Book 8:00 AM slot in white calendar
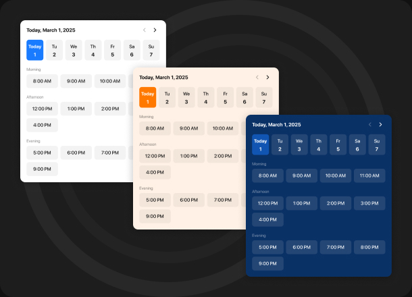The image size is (412, 297). 43,81
